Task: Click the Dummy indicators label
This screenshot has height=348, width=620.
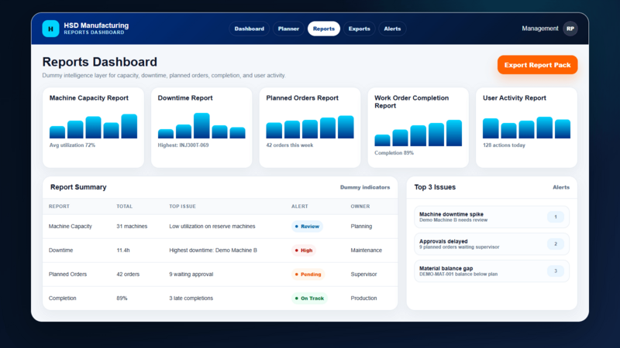Action: (x=365, y=187)
